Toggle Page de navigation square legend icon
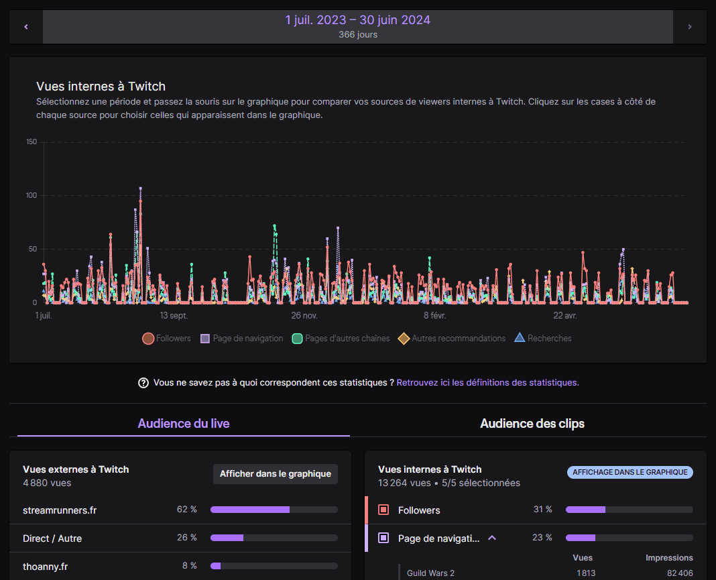 [x=205, y=339]
